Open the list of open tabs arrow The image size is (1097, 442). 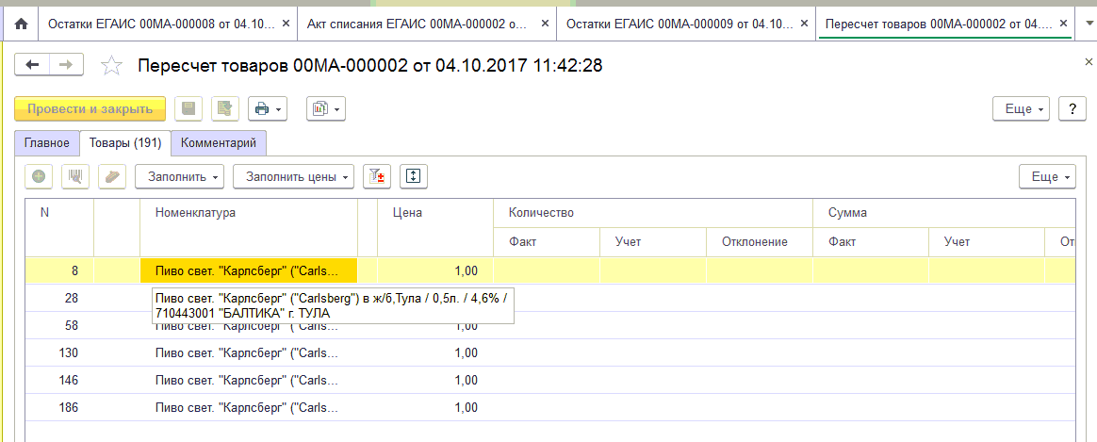(x=1088, y=23)
